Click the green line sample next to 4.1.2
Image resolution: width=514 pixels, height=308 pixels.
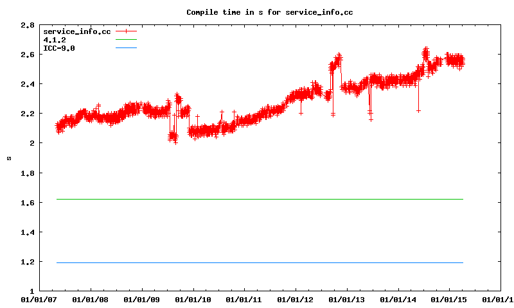coord(127,40)
